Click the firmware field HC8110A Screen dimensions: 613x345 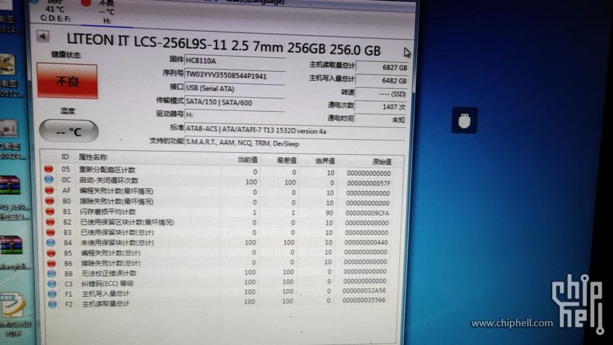[x=235, y=61]
